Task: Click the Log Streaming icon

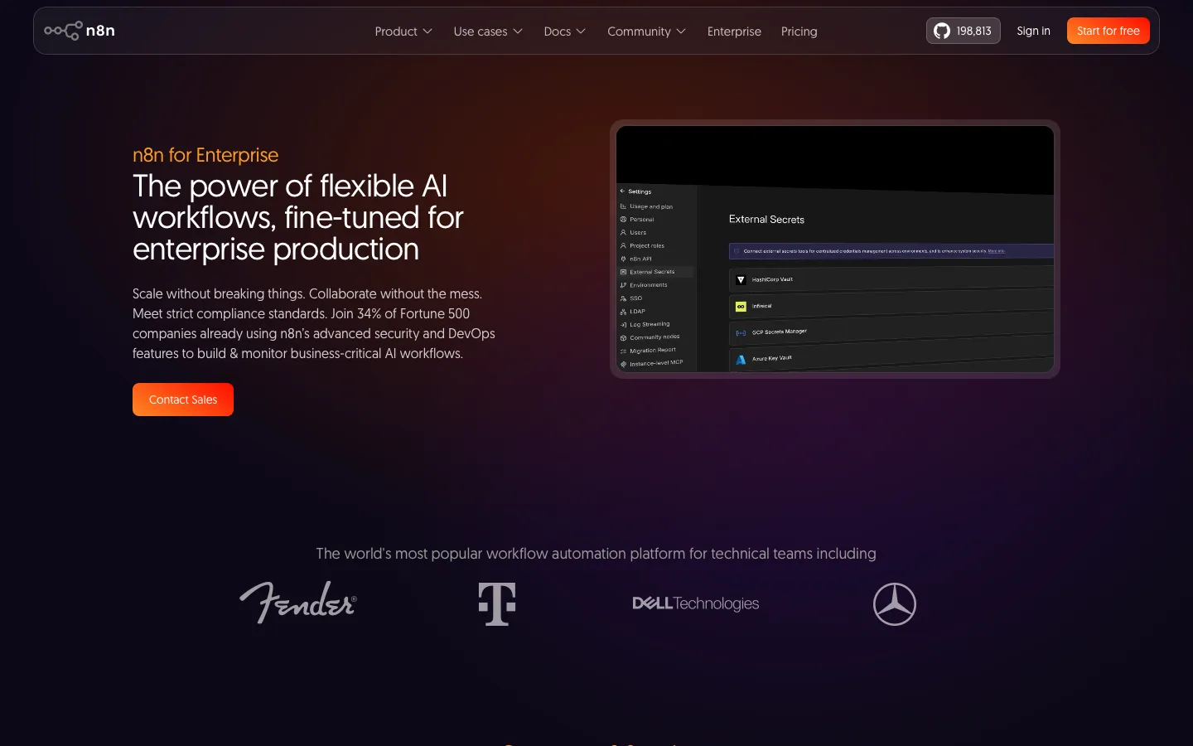Action: 623,325
